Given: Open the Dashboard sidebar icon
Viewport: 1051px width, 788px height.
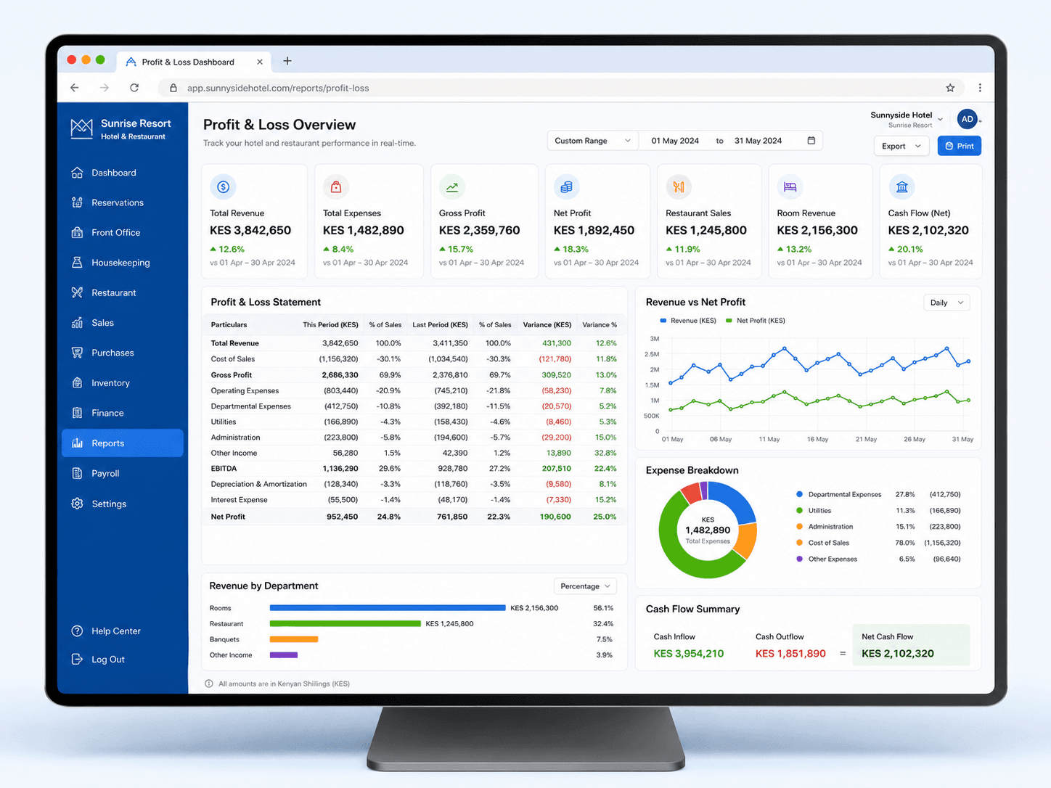Looking at the screenshot, I should pos(77,173).
